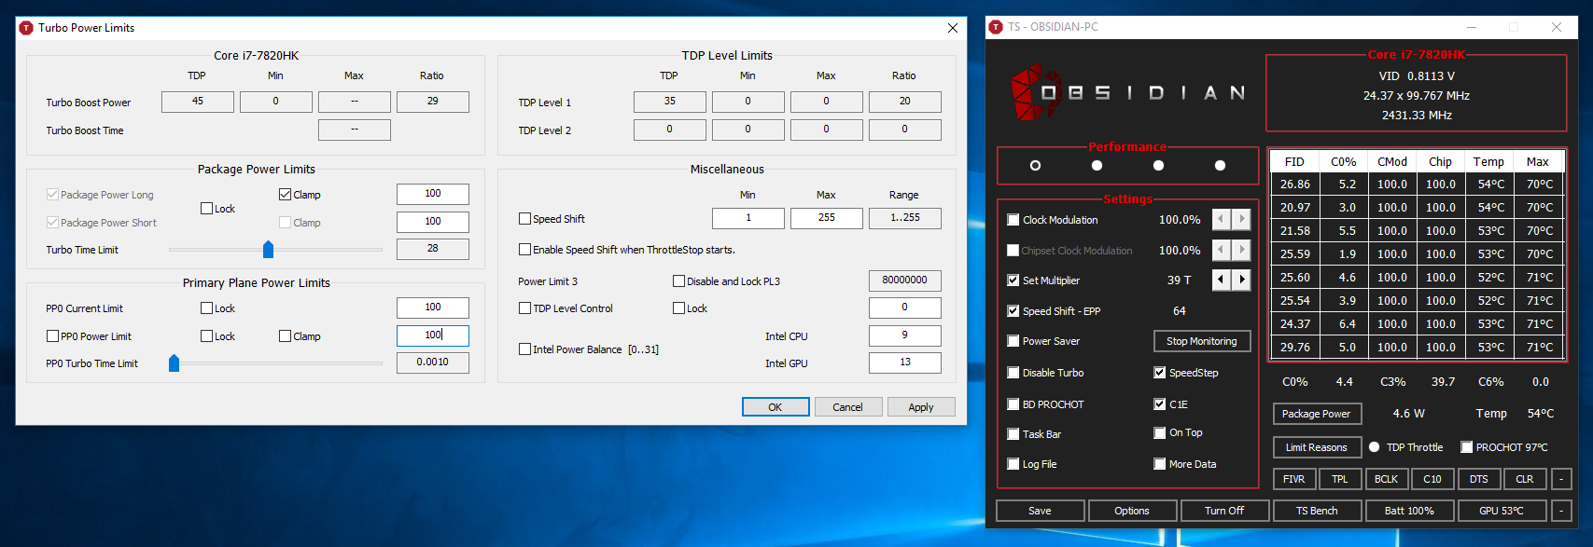Click the Turbo Boost Power TDP field

pyautogui.click(x=198, y=102)
